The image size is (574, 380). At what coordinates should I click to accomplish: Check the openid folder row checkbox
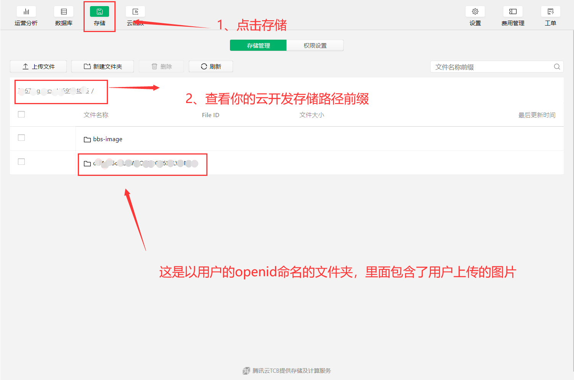click(21, 162)
